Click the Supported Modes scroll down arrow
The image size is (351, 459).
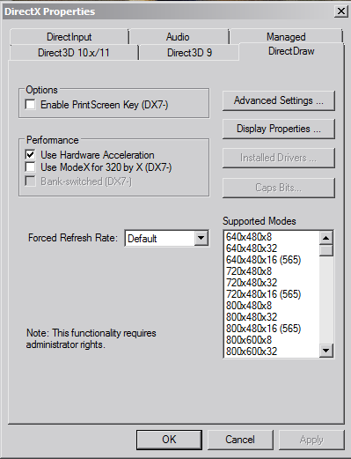pos(326,351)
